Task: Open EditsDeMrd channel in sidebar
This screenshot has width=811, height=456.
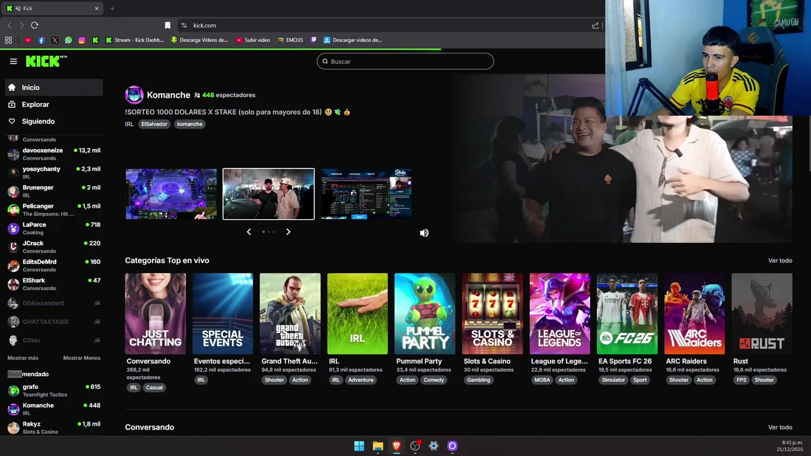Action: click(x=54, y=265)
